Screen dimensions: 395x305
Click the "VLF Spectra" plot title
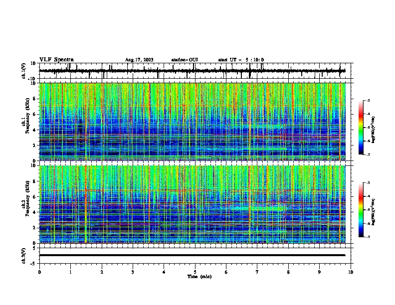point(56,60)
